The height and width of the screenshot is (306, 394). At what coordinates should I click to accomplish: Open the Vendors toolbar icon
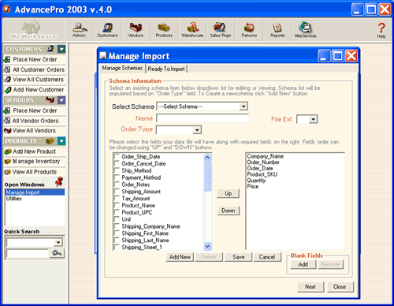(x=136, y=30)
